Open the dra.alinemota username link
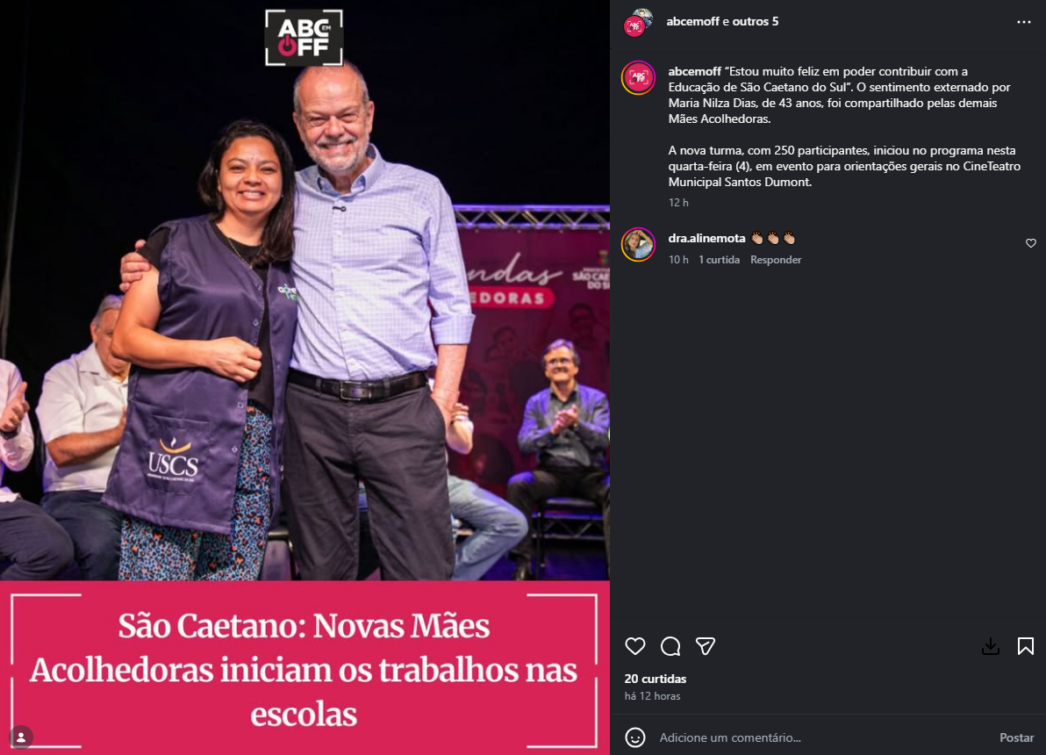The image size is (1046, 755). pos(706,238)
